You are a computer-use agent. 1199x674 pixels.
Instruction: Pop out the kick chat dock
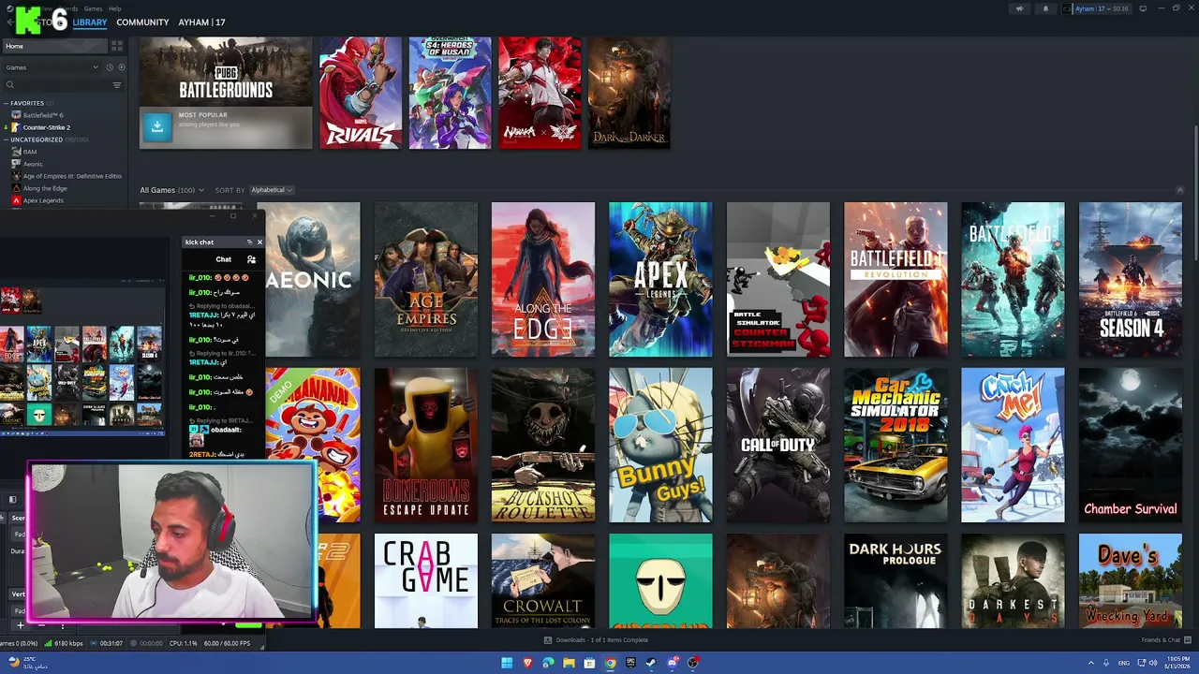[x=249, y=242]
